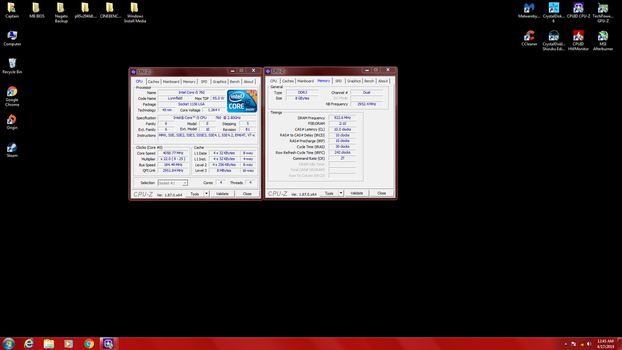Launch Internet Explorer from taskbar
Image resolution: width=622 pixels, height=350 pixels.
coord(29,343)
